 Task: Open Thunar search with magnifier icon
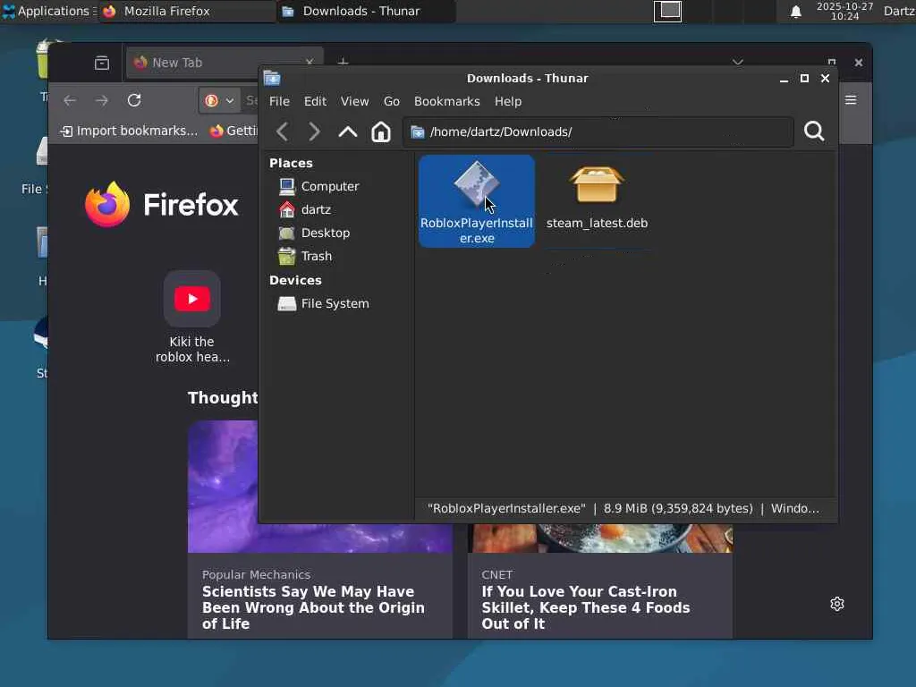tap(814, 131)
